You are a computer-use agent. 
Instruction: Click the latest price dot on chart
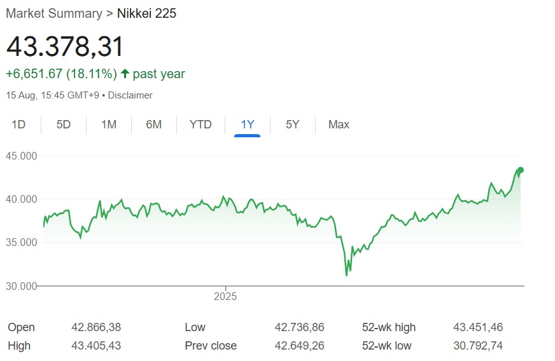(x=521, y=170)
